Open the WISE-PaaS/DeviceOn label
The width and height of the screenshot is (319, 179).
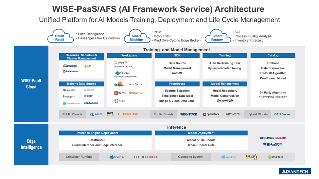pyautogui.click(x=273, y=138)
